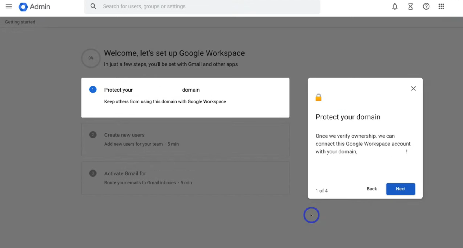This screenshot has width=463, height=248.
Task: Click the search magnifier icon
Action: coord(93,6)
